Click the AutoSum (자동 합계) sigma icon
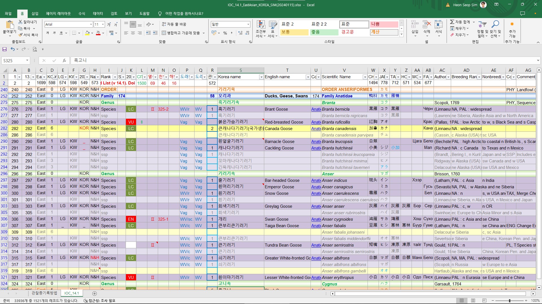 pos(452,22)
